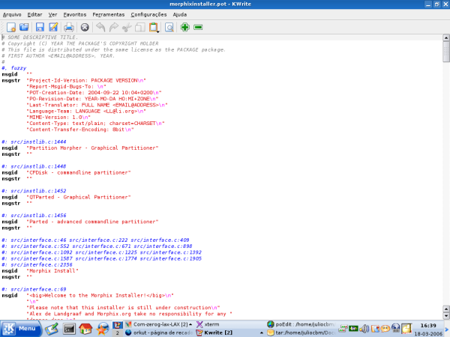The width and height of the screenshot is (450, 337).
Task: Copy the selection using the pages icon
Action: coord(140,27)
